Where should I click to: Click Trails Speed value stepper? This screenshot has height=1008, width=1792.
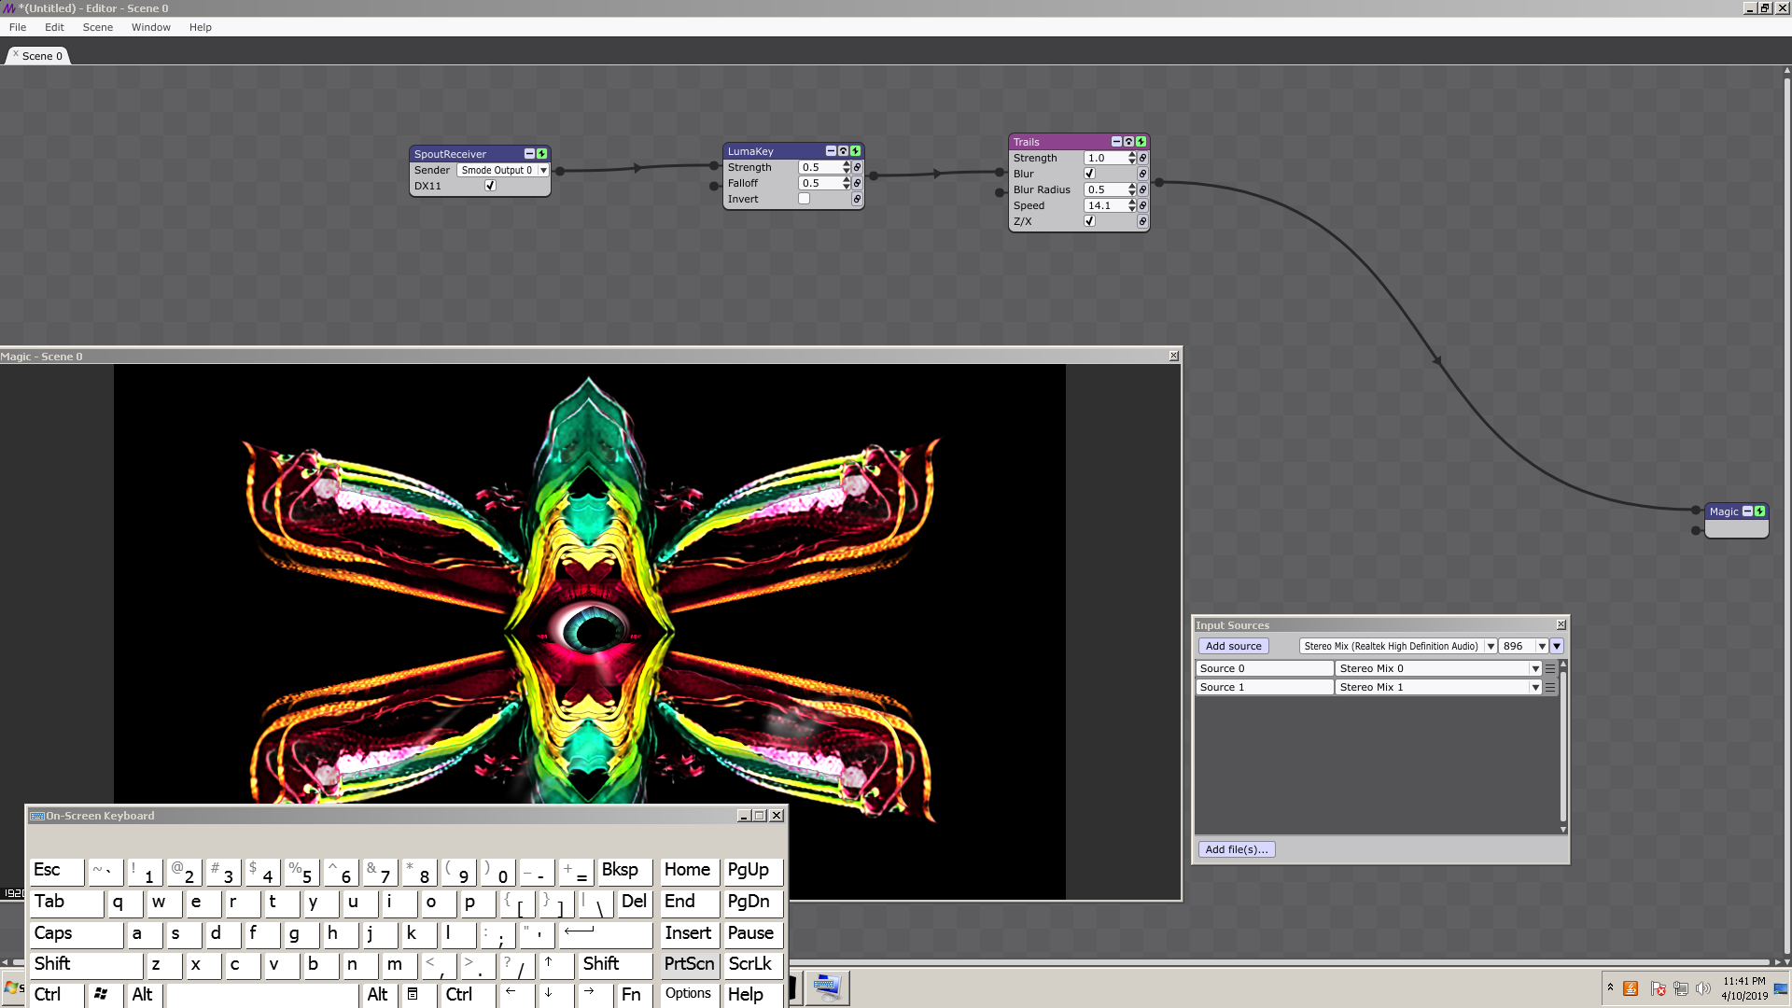(1132, 206)
